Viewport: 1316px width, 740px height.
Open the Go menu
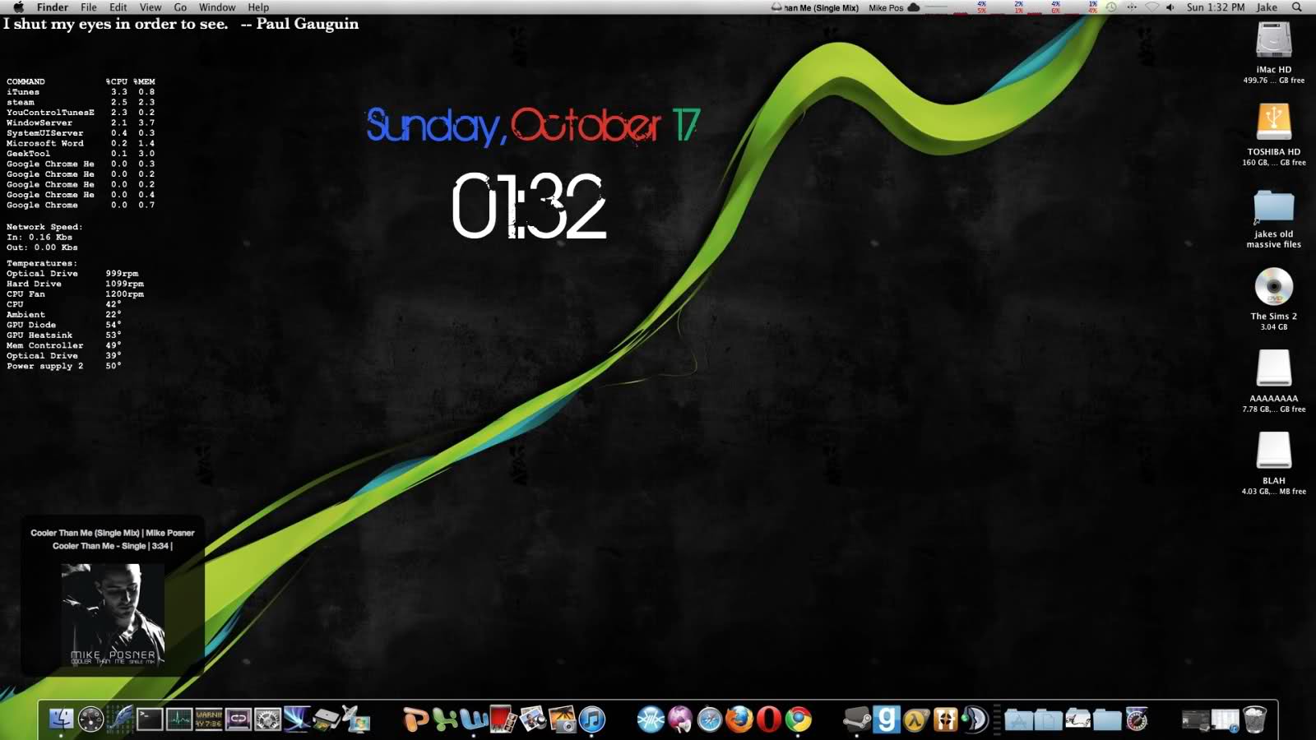(x=180, y=7)
